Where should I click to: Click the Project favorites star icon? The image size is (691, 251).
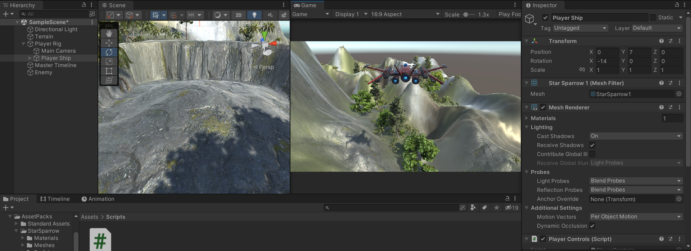[497, 208]
